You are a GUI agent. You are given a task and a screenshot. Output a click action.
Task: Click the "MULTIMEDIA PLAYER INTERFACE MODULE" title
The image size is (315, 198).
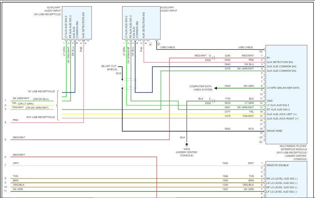click(x=293, y=148)
